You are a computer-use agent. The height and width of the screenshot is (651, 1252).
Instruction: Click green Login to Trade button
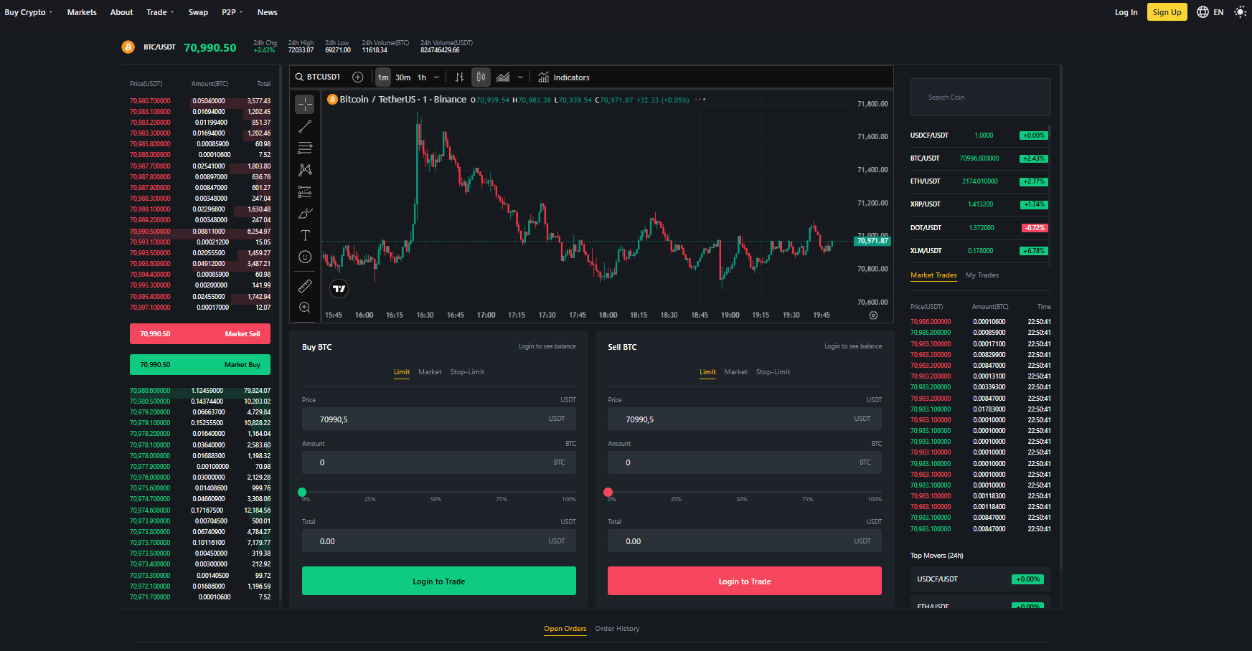439,581
